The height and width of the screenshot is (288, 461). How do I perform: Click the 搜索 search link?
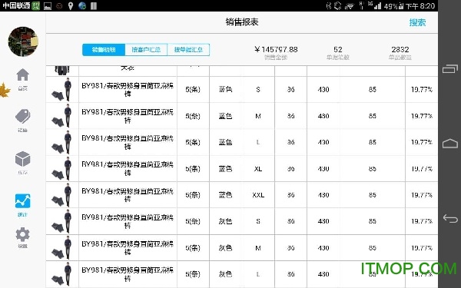(x=417, y=22)
